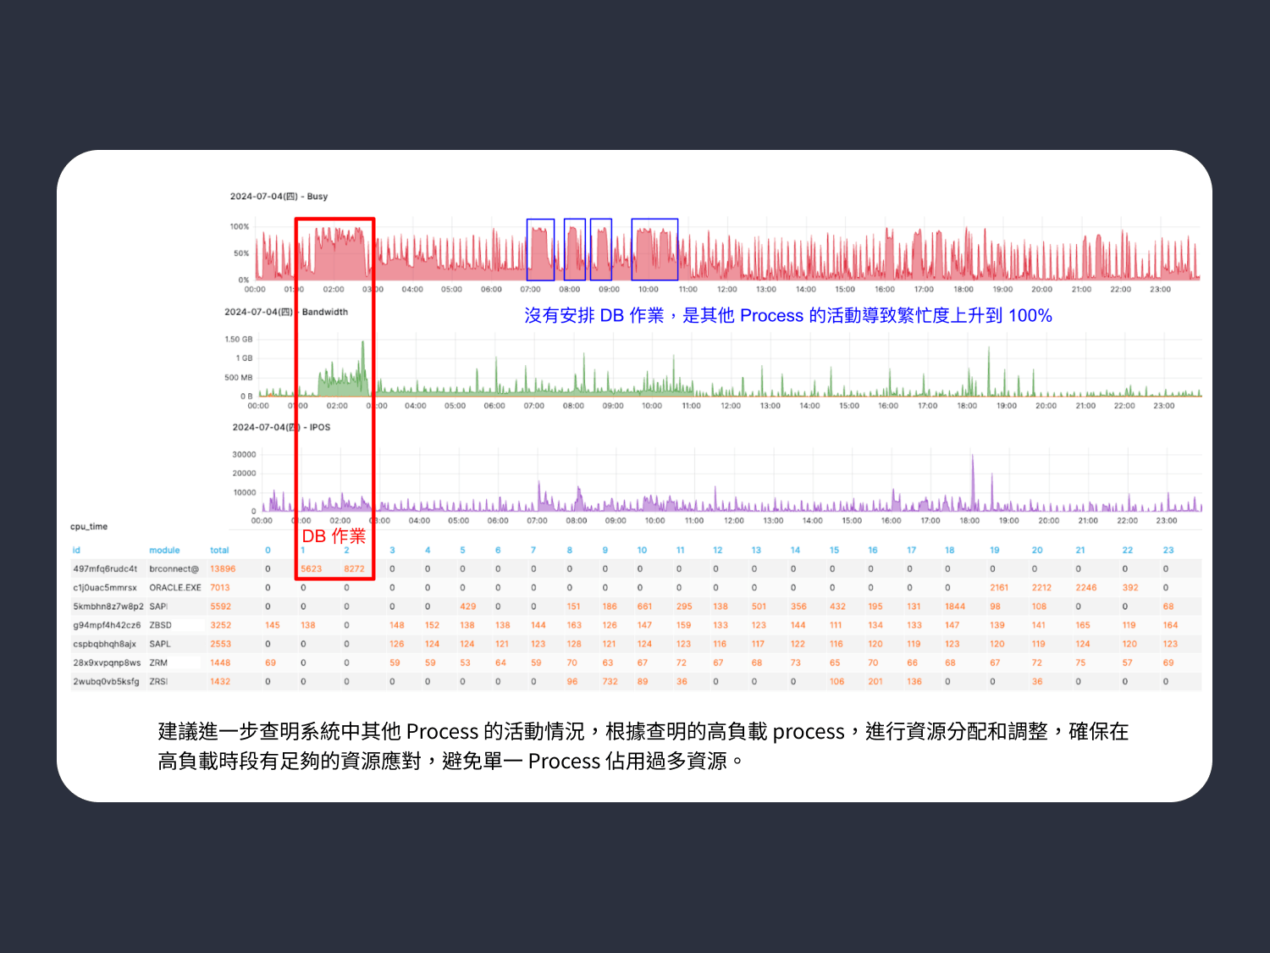Select the ORACLE.EXE module cell
The height and width of the screenshot is (953, 1270).
(x=175, y=588)
